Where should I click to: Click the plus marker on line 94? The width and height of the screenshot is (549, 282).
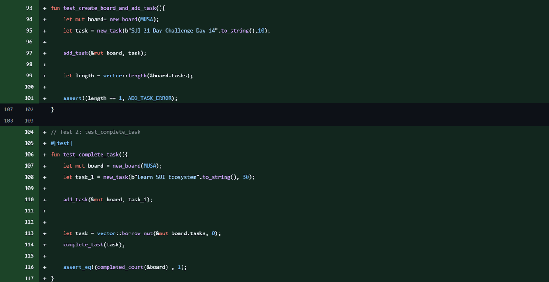(x=44, y=19)
